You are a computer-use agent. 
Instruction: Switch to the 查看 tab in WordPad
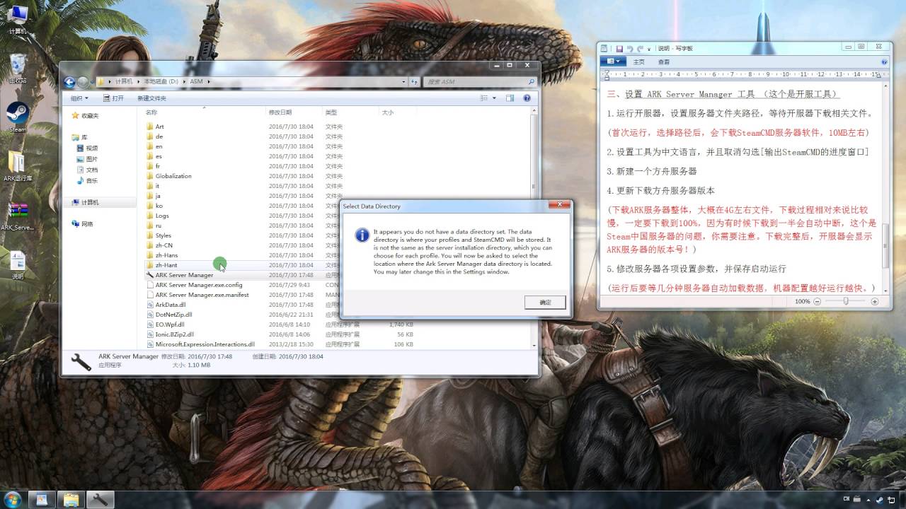664,62
